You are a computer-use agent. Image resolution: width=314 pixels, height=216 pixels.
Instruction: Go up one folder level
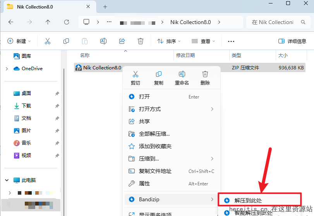click(x=48, y=22)
